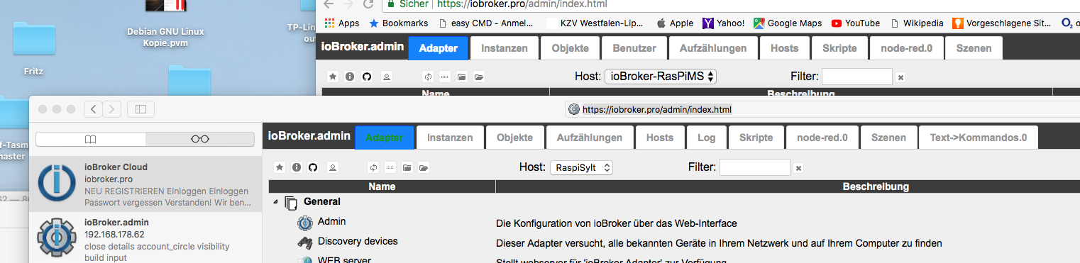Open KZV Westfalen-Lip... bookmark

pos(595,23)
